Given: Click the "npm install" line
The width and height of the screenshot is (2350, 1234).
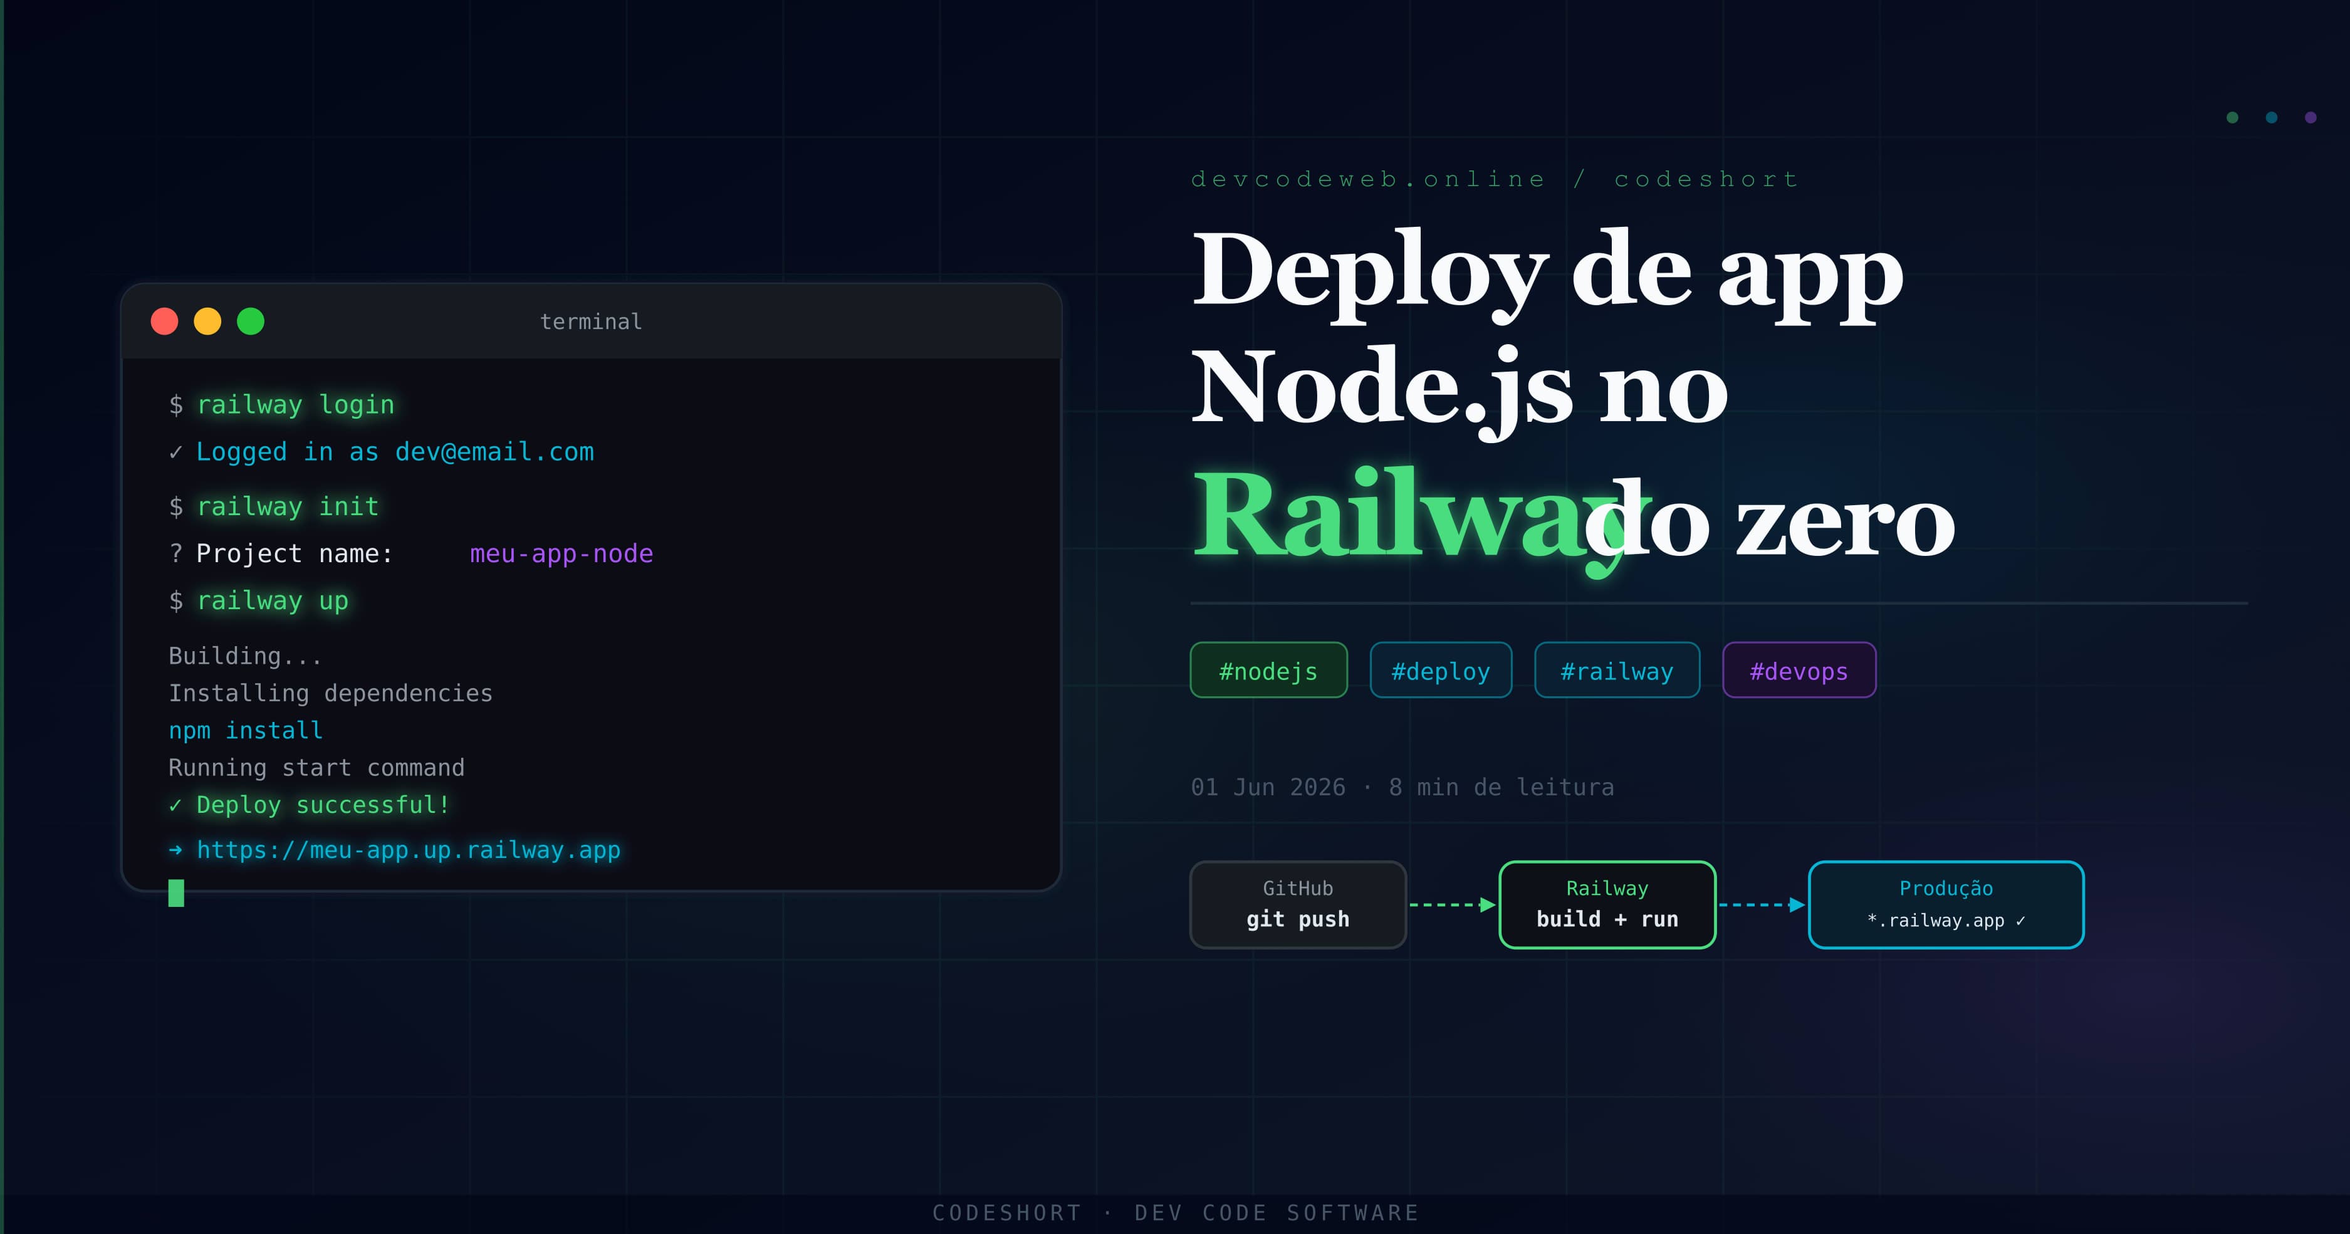Looking at the screenshot, I should [x=246, y=731].
